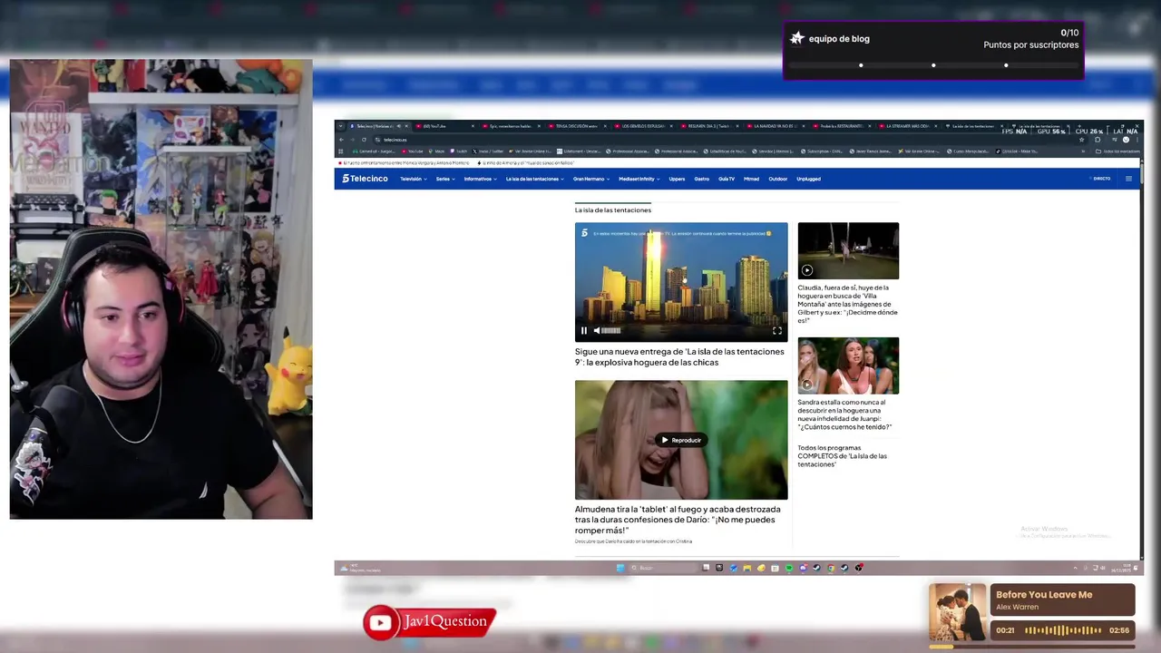Click the taskbar Buscar search box
Screen dimensions: 1161x653
point(664,568)
